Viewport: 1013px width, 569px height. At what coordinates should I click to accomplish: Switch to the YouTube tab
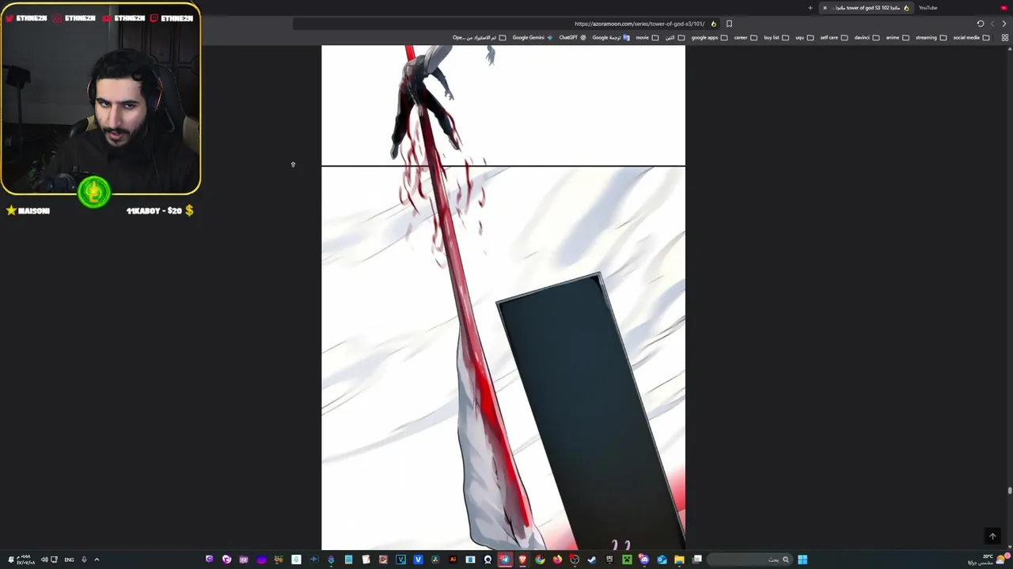click(x=928, y=8)
